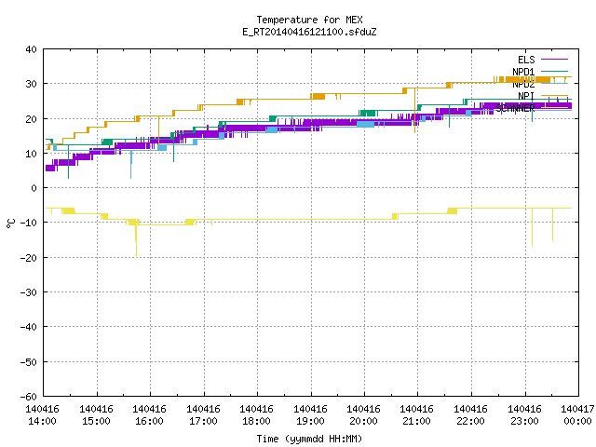Click the y-axis label 0
The width and height of the screenshot is (596, 447).
point(34,188)
